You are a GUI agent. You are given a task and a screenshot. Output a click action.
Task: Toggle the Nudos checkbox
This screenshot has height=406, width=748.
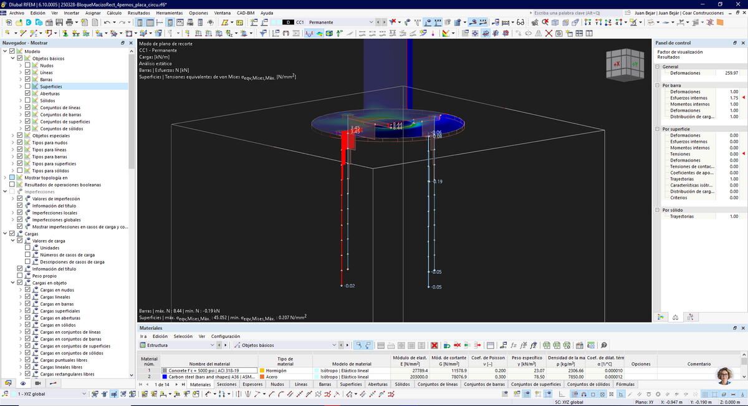pos(27,65)
